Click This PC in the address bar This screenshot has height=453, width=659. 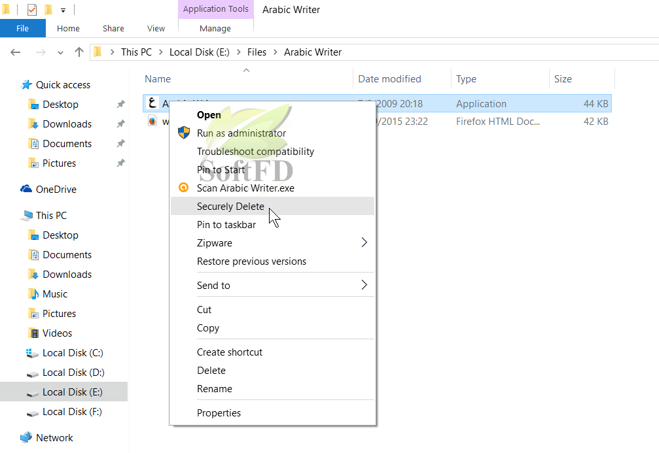coord(136,52)
